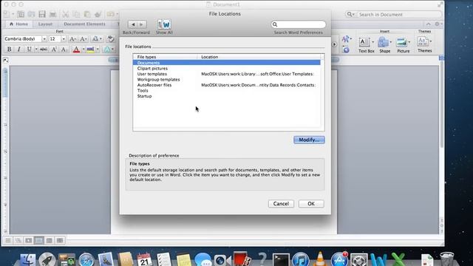The height and width of the screenshot is (266, 473).
Task: Open the Change Case dropdown
Action: click(97, 39)
